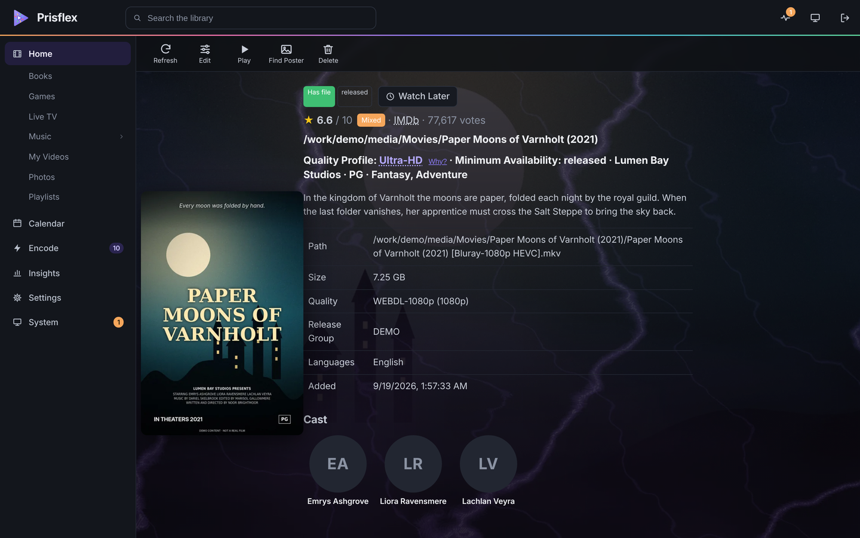Delete this movie
This screenshot has height=538, width=860.
(328, 54)
